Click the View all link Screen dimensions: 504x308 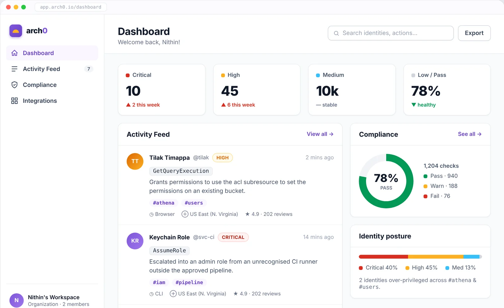(320, 134)
